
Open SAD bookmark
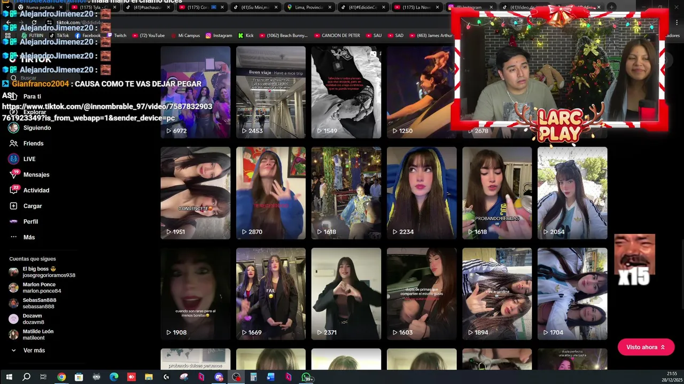point(395,36)
